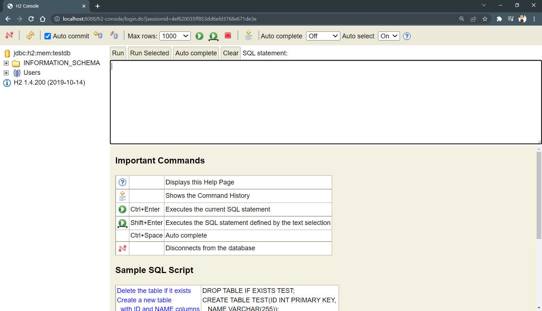Click the Commit toolbar icon
The width and height of the screenshot is (542, 311).
tap(114, 35)
